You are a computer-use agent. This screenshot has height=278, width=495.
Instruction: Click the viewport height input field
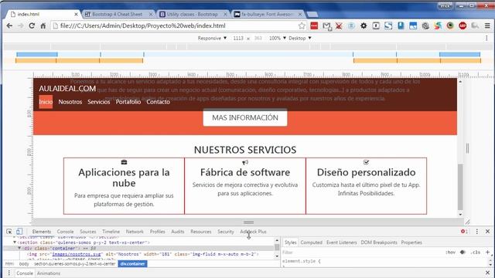(258, 38)
